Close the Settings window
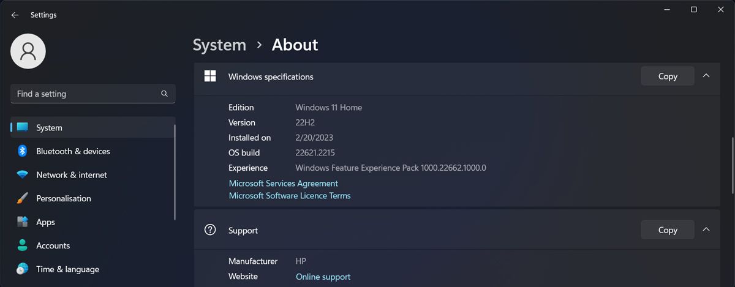 pyautogui.click(x=722, y=10)
